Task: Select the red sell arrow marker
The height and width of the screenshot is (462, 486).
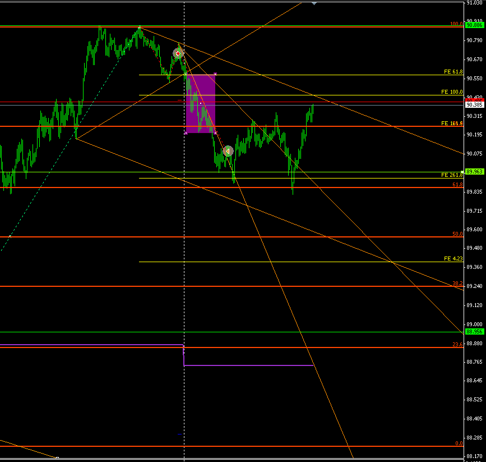Action: (178, 52)
